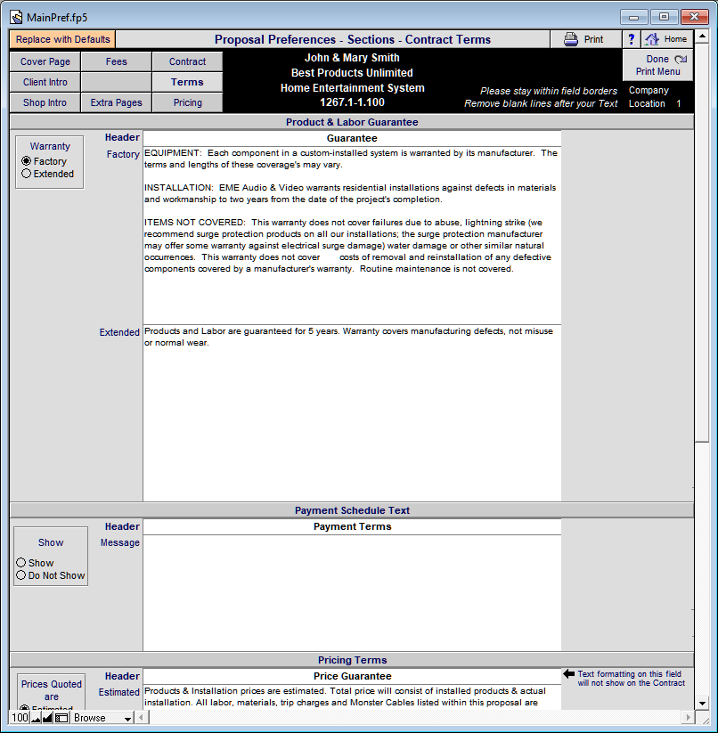Click the text formatting note

[631, 679]
